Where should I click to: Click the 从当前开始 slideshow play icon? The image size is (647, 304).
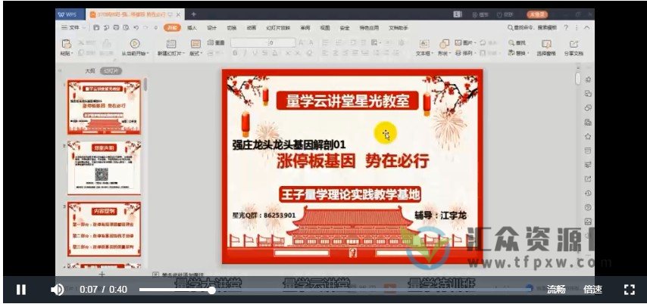click(x=135, y=43)
